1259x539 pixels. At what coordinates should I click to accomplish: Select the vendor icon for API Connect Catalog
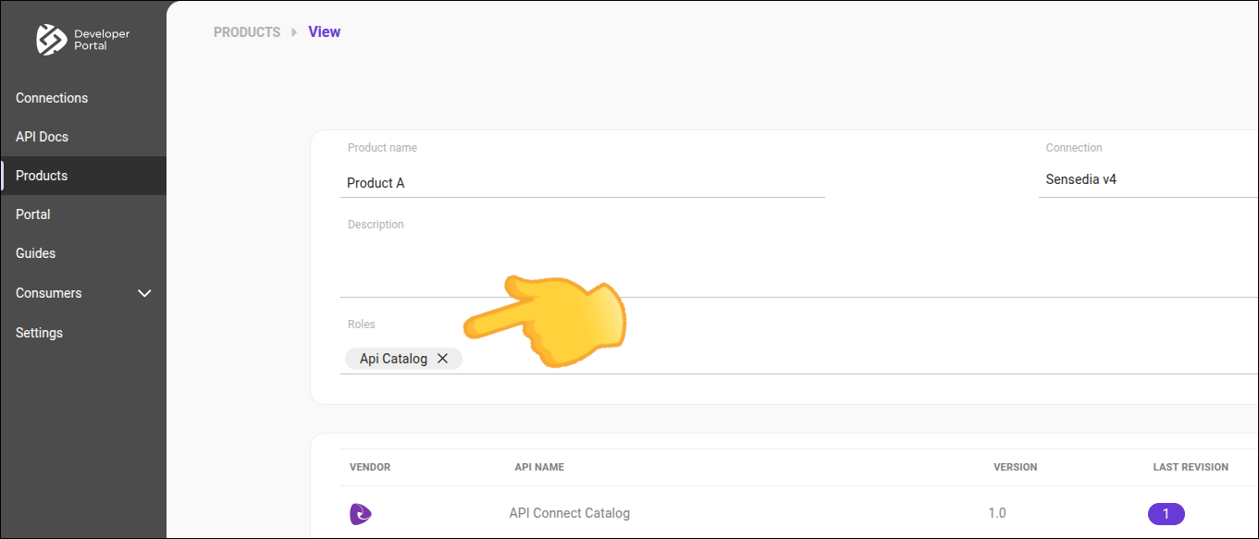click(360, 514)
